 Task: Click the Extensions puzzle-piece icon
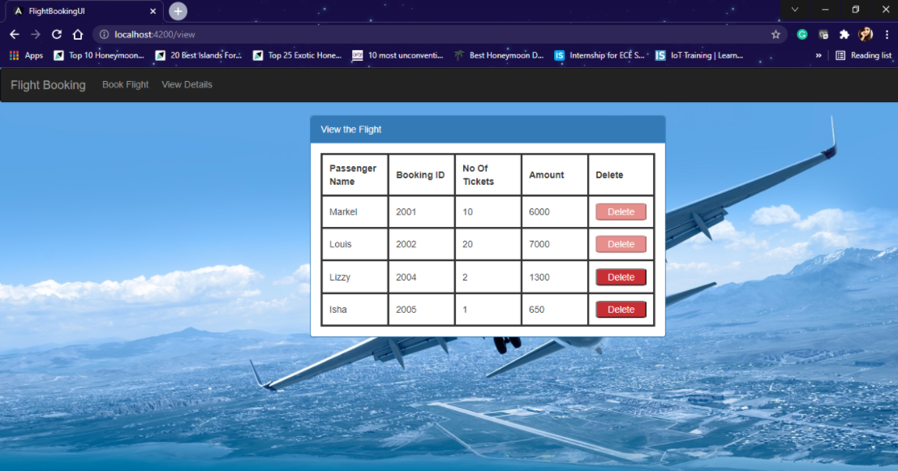click(x=844, y=35)
